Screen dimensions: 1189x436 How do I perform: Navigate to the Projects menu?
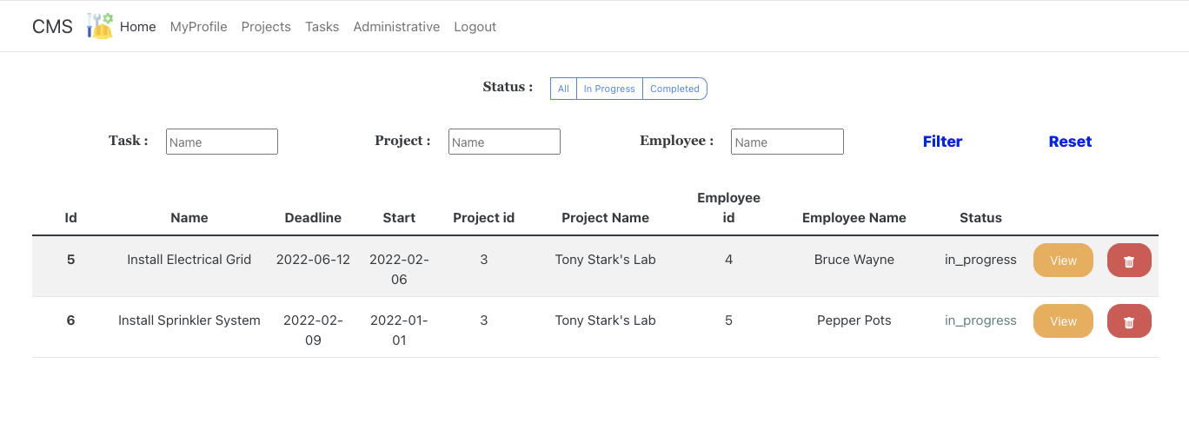point(266,27)
